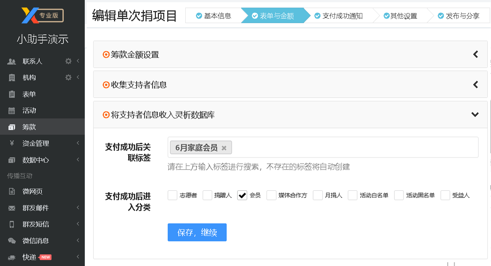Remove the 6月家庭会员 tag
Viewport: 491px width, 266px height.
click(224, 148)
